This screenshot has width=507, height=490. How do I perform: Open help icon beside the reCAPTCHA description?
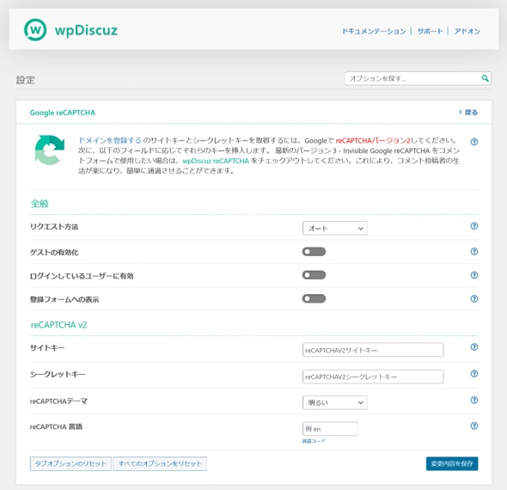474,142
